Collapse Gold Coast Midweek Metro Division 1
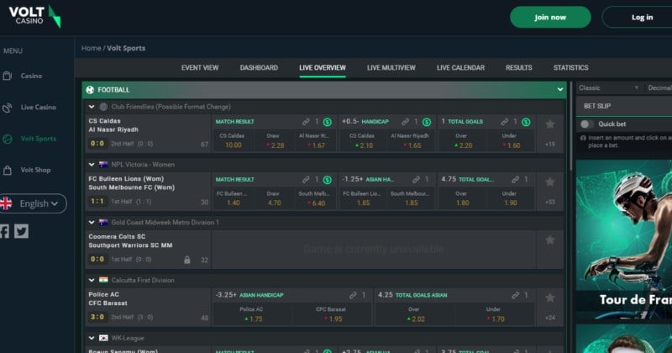Screen dimensions: 672x353 (92, 222)
